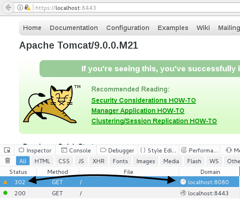Click the Performance tab gauge icon
Viewport: 240px width, 199px height.
(x=184, y=150)
